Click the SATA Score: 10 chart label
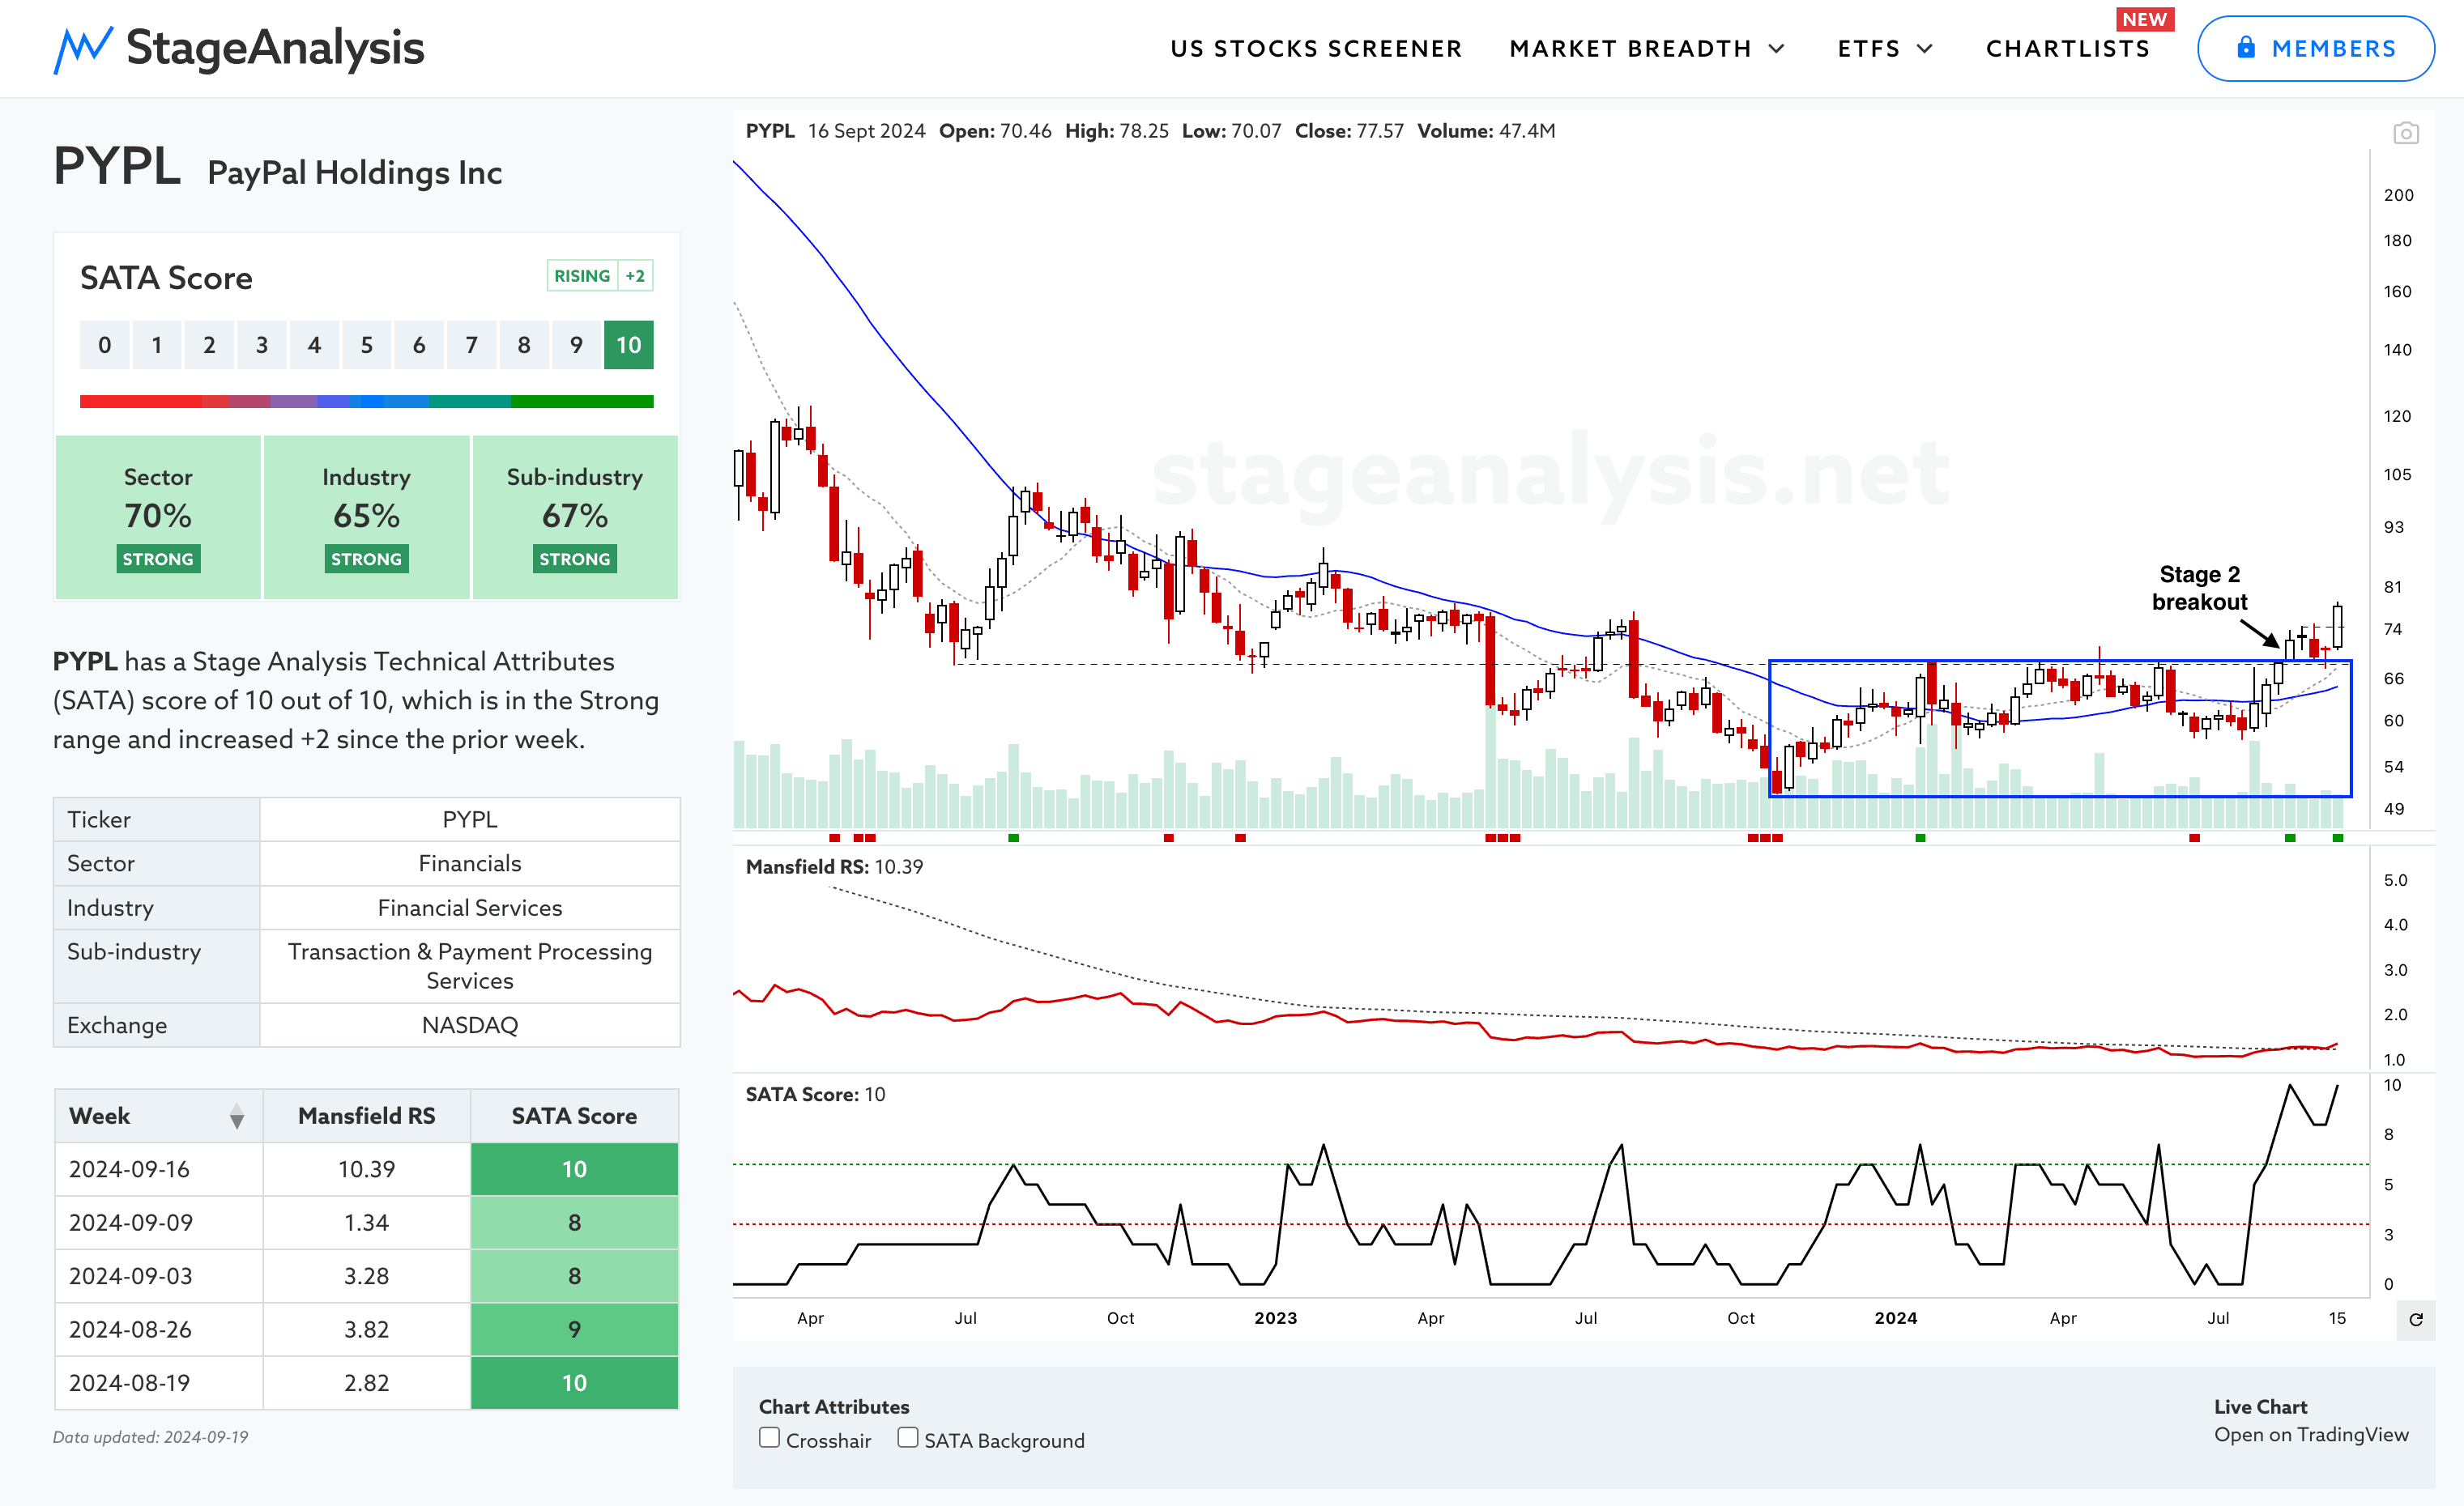Viewport: 2464px width, 1506px height. tap(815, 1094)
